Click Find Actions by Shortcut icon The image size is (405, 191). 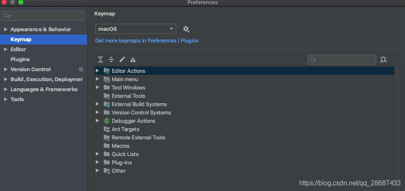(x=383, y=60)
